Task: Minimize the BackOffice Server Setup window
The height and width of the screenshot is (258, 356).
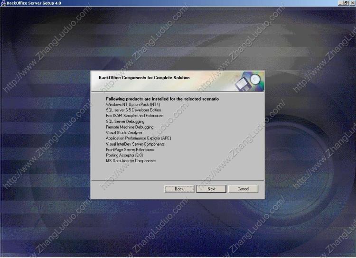Action: coord(340,3)
